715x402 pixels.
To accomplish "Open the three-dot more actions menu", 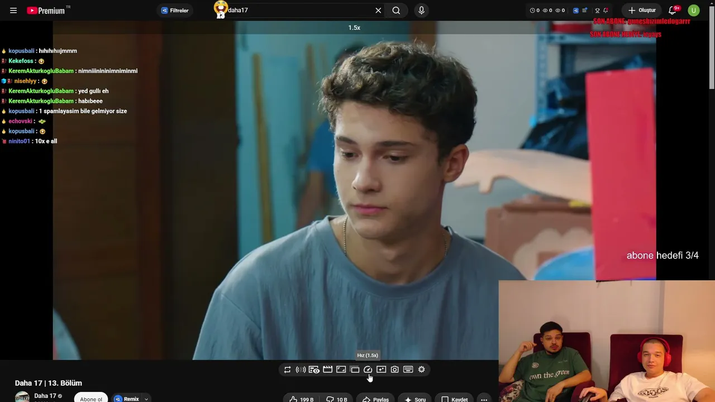I will (484, 399).
